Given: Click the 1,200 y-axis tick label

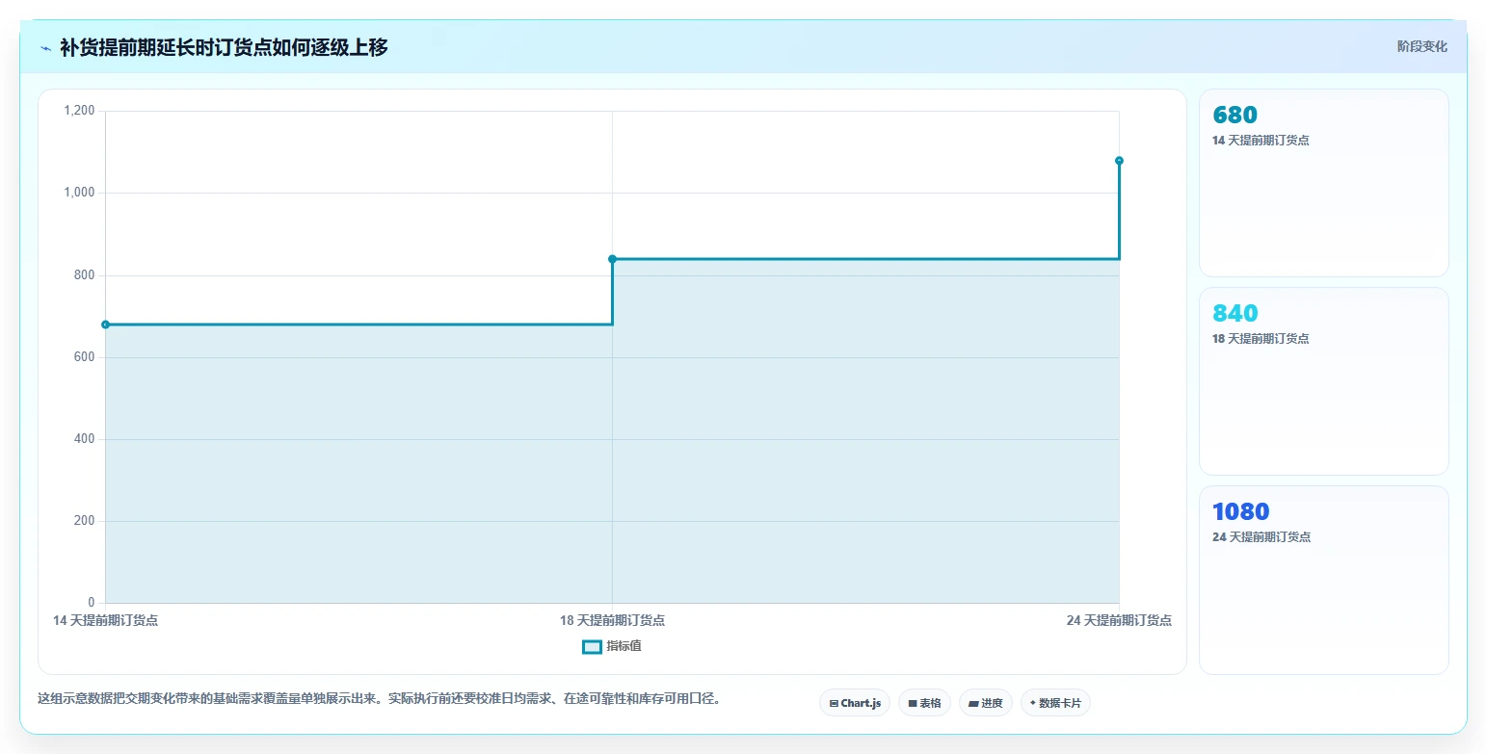Looking at the screenshot, I should point(79,111).
